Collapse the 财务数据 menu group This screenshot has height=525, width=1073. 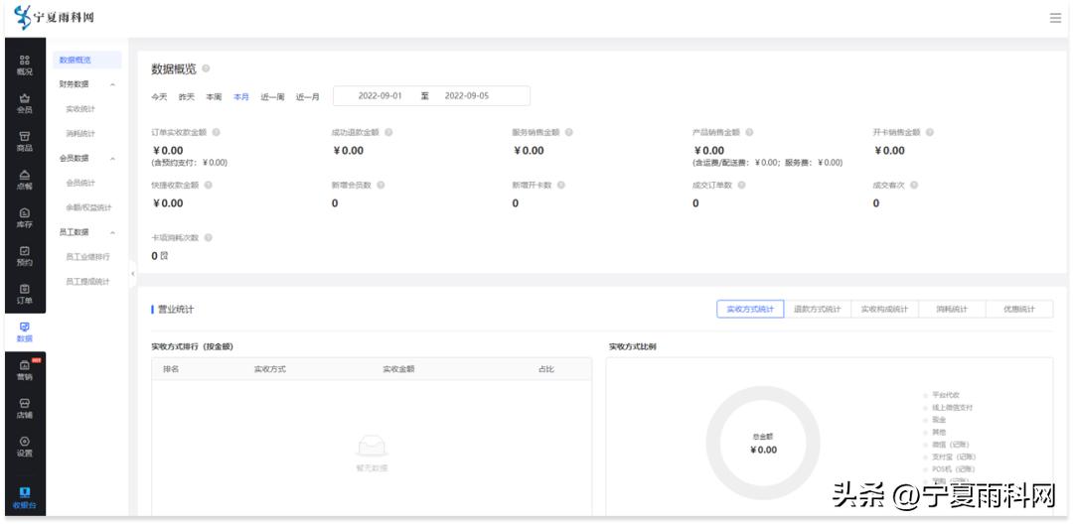coord(112,84)
